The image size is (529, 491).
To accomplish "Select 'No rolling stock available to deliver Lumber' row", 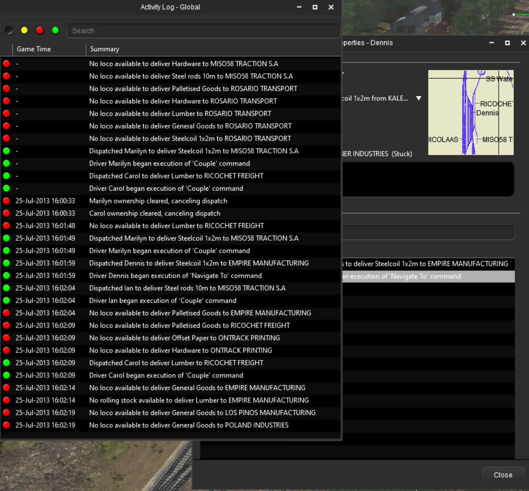I will pyautogui.click(x=171, y=400).
